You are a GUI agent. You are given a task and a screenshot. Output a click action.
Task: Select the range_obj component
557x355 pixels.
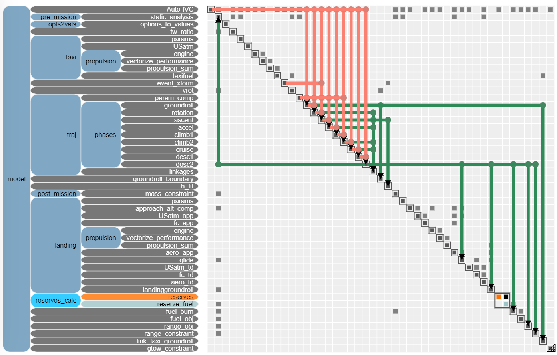(114, 326)
